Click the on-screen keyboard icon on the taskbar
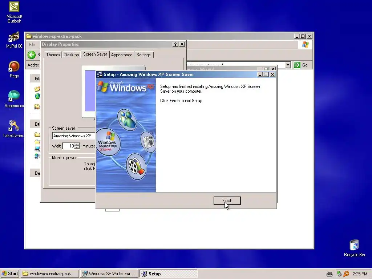Image resolution: width=372 pixels, height=279 pixels. tap(329, 274)
